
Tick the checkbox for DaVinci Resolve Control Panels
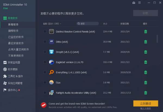point(45,31)
